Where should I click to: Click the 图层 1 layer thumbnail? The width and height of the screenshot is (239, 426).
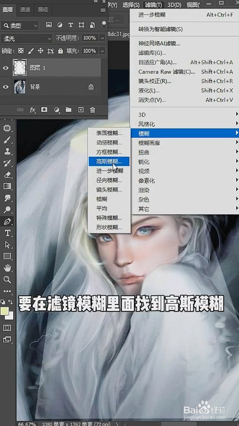click(20, 68)
